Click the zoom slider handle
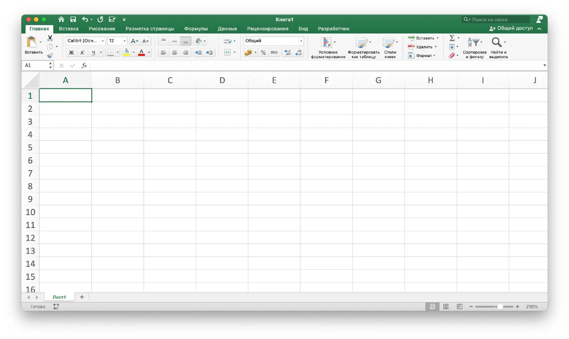This screenshot has height=339, width=569. point(500,306)
